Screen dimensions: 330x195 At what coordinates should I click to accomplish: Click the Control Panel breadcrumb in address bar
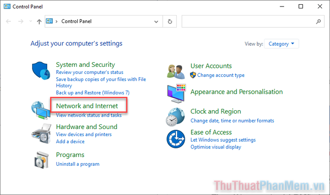[76, 21]
